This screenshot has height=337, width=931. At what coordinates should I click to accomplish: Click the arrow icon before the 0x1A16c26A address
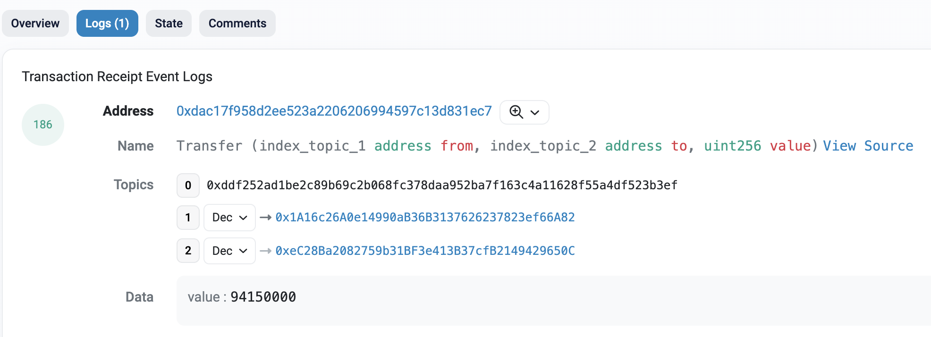(265, 217)
